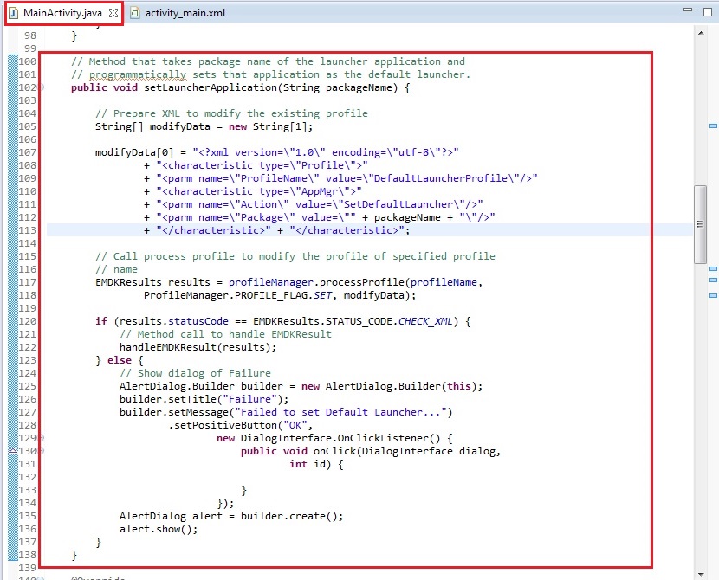This screenshot has height=580, width=719.
Task: Collapse the setLauncherApplication method at line 102
Action: (x=42, y=88)
